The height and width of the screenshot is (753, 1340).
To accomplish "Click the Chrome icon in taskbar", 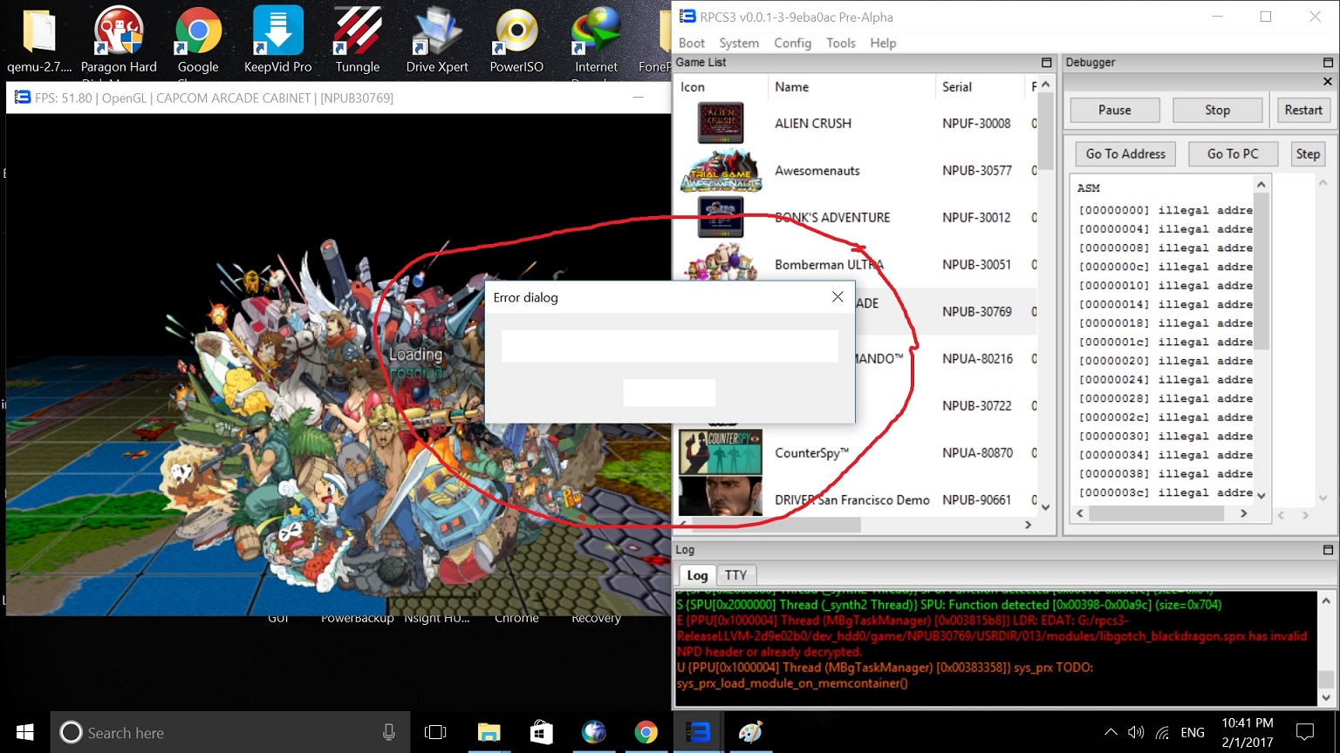I will pyautogui.click(x=646, y=732).
